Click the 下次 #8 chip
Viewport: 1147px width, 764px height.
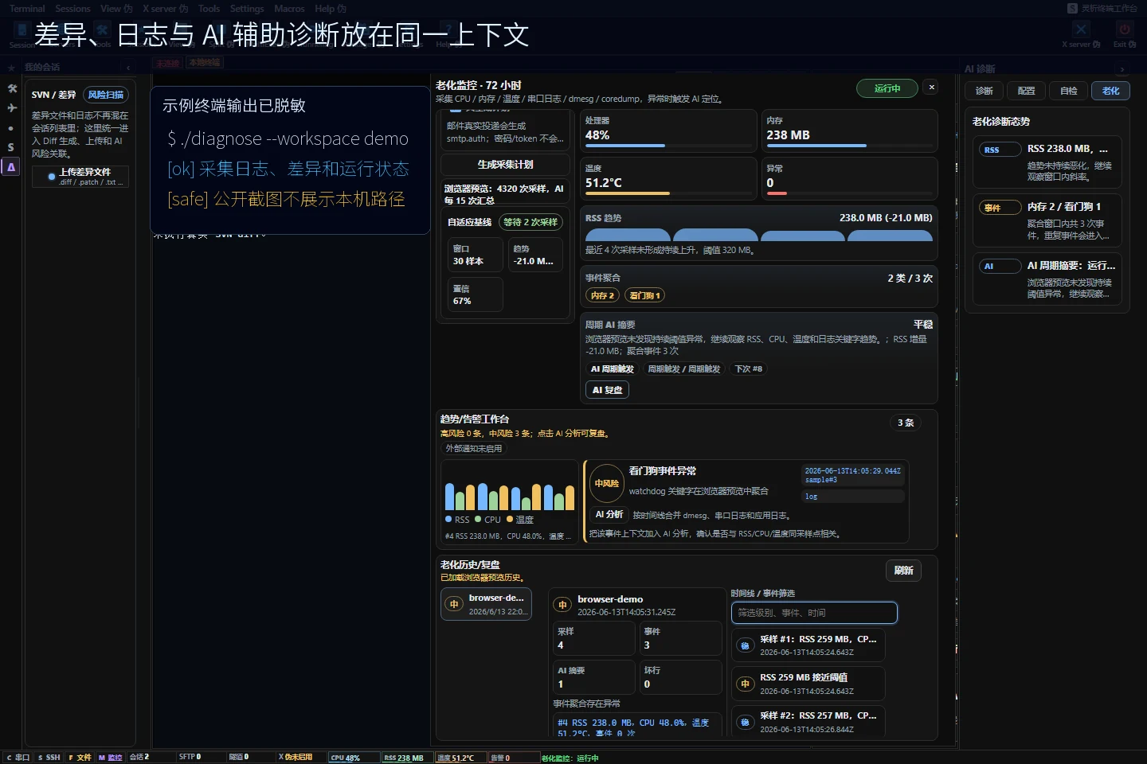[749, 369]
